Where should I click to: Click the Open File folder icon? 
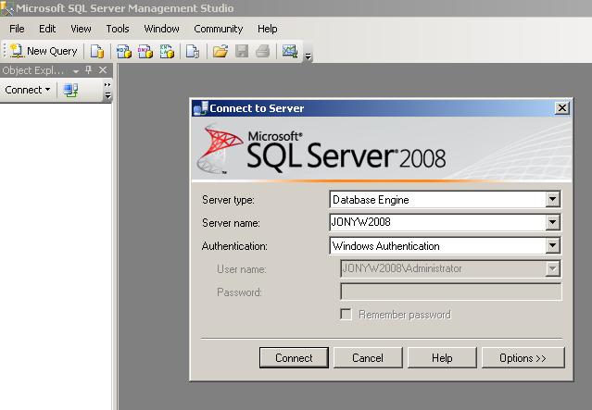(x=220, y=51)
